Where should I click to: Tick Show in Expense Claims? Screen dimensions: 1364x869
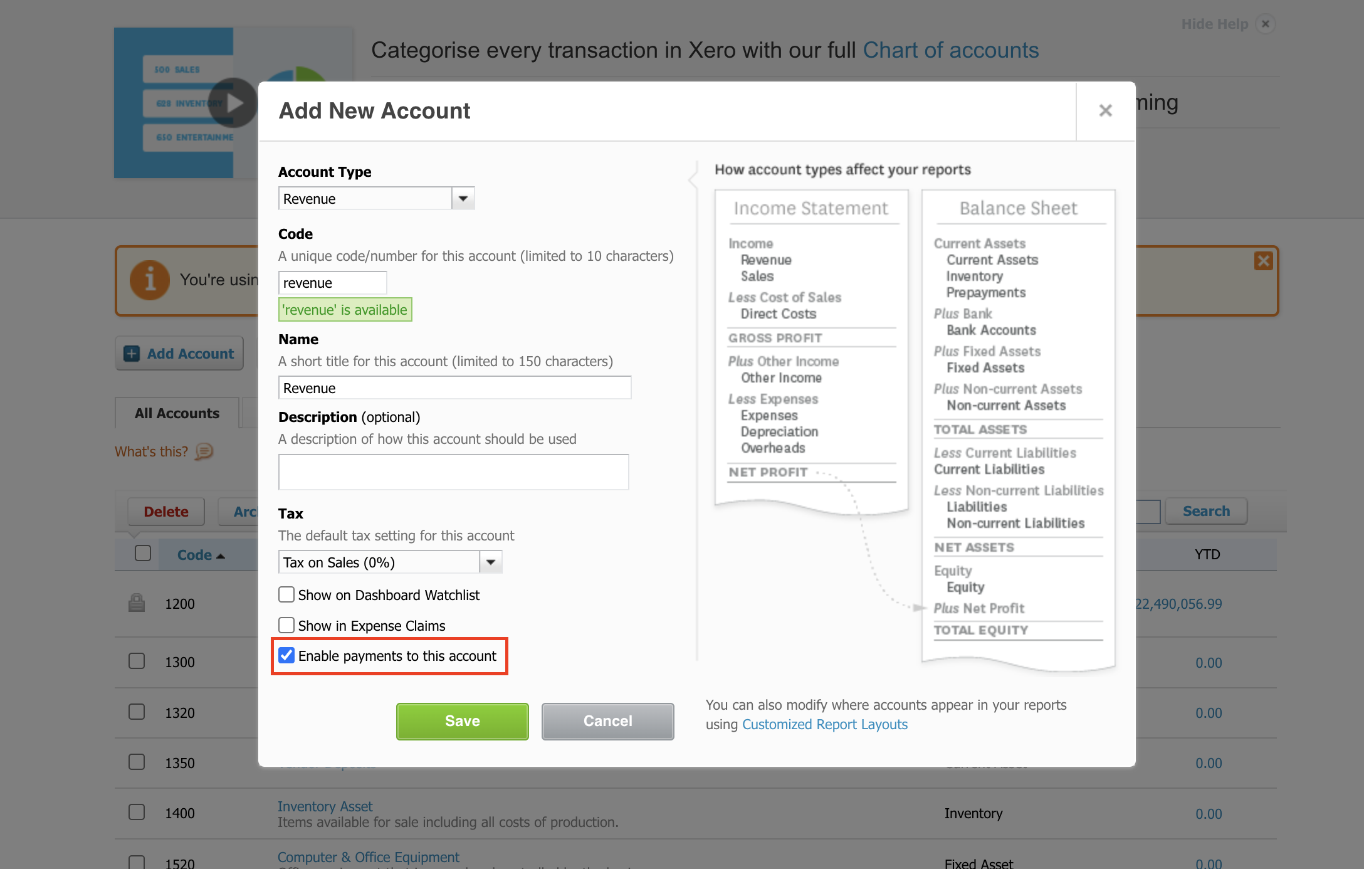tap(286, 625)
